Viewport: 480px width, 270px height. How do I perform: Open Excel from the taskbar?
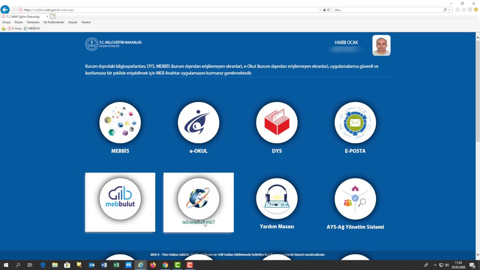point(116,265)
